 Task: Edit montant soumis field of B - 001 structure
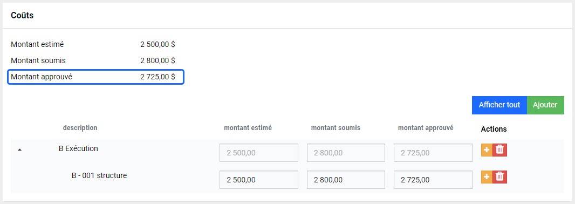click(346, 180)
